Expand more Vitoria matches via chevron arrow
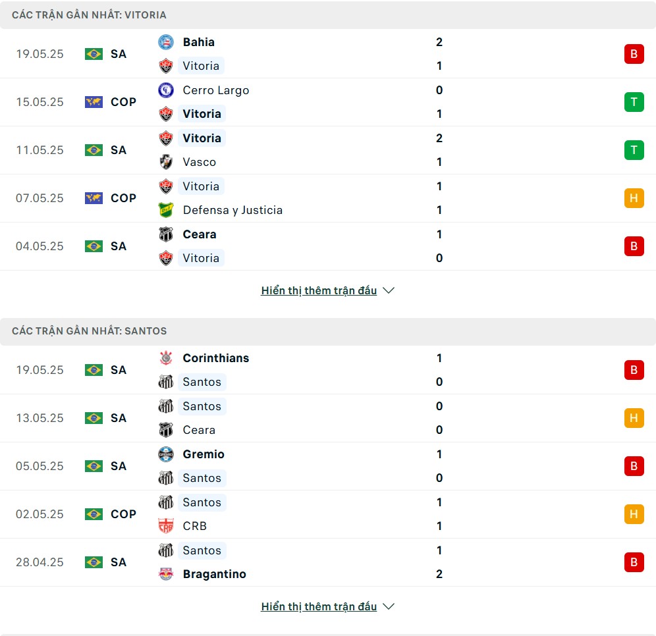Viewport: 656px width, 636px height. coord(389,290)
